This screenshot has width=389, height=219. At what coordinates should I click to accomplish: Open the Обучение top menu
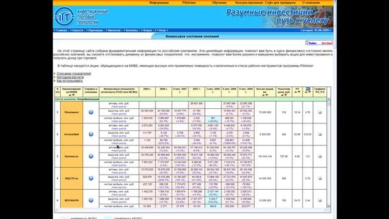click(x=219, y=2)
